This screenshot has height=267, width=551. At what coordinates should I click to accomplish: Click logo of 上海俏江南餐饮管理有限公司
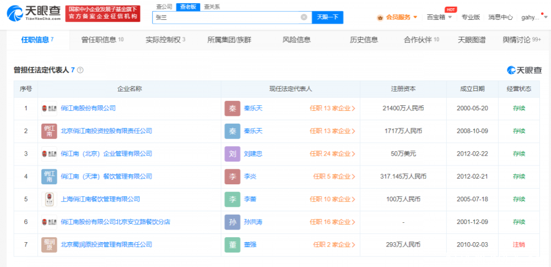pyautogui.click(x=49, y=200)
